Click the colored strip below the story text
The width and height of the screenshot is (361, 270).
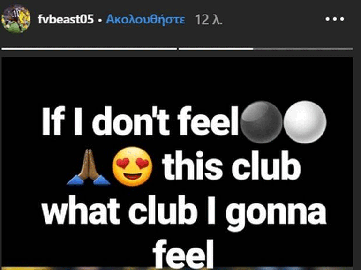coord(177,269)
